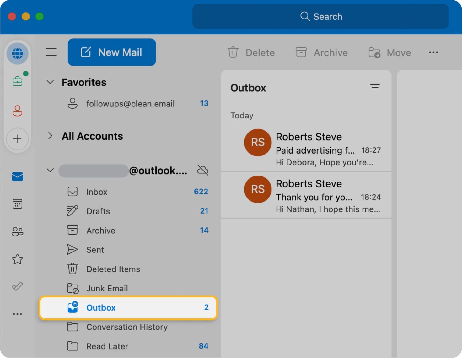462x358 pixels.
Task: Open the People contacts icon
Action: point(18,231)
